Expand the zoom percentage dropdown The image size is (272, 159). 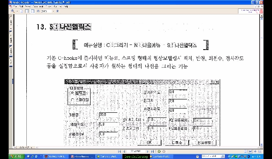point(53,11)
